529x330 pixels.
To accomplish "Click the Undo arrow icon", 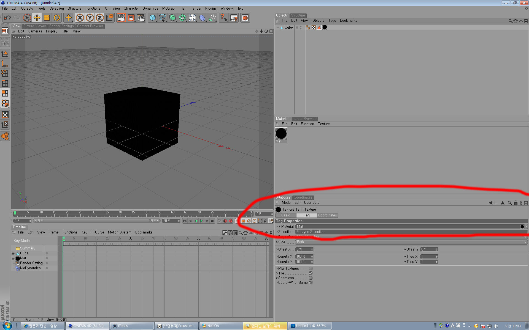I will [x=7, y=18].
